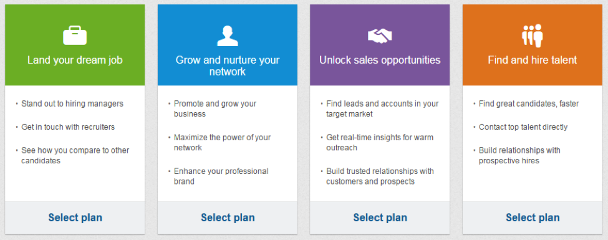Click 'Get in touch with recruiters' text
Screen dimensions: 608x240
point(68,127)
